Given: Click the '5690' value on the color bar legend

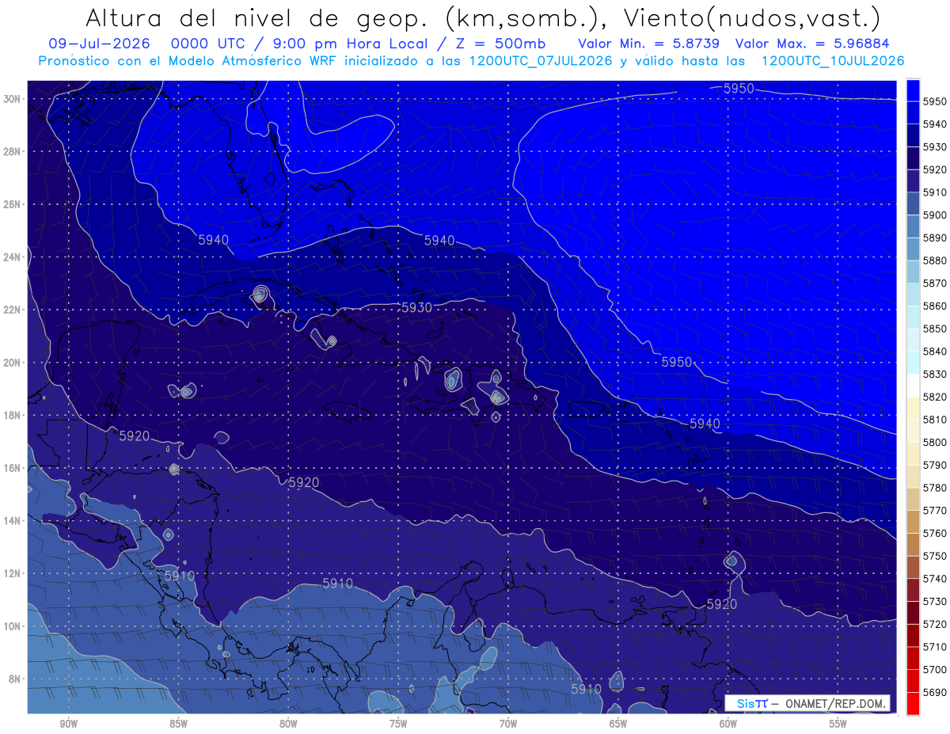Looking at the screenshot, I should (934, 692).
